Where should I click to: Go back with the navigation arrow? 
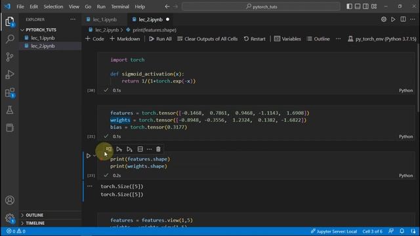(167, 7)
